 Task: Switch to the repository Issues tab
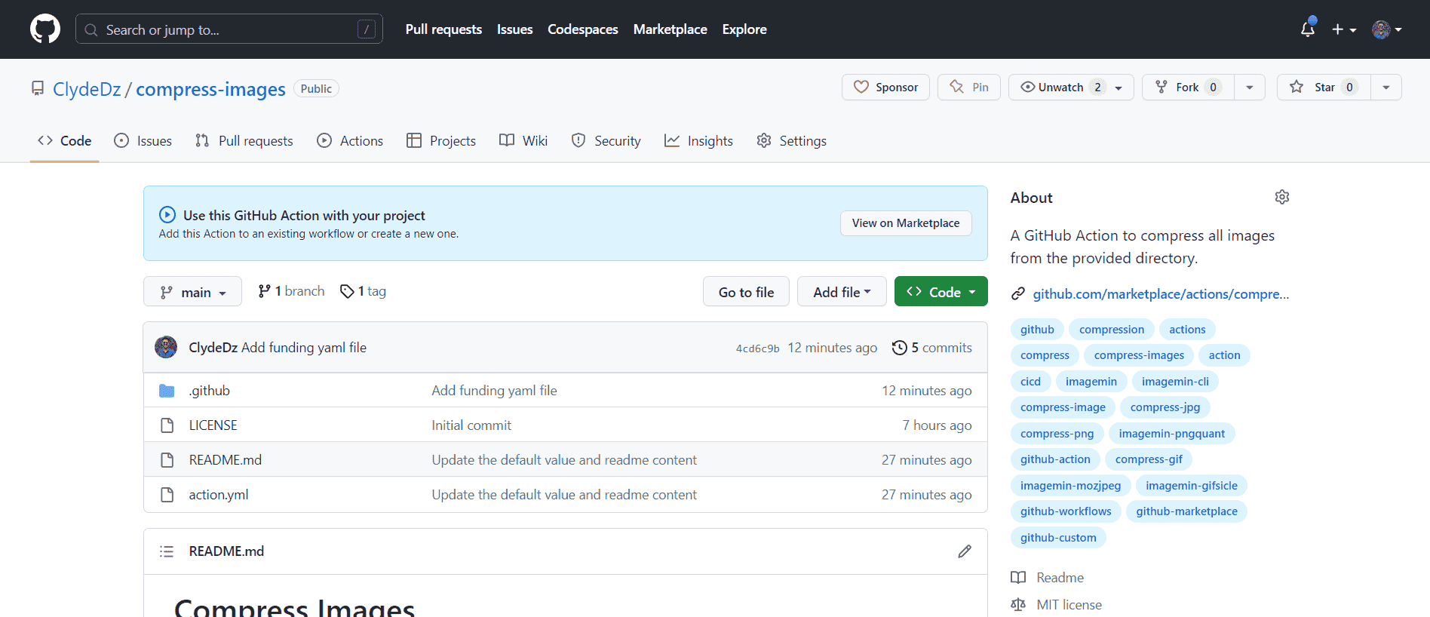pyautogui.click(x=143, y=141)
